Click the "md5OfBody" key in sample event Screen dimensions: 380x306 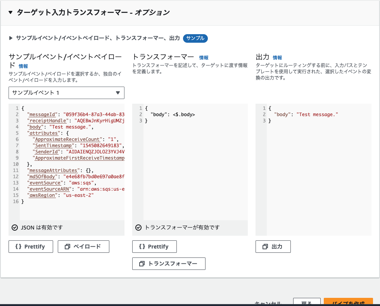[x=42, y=177]
